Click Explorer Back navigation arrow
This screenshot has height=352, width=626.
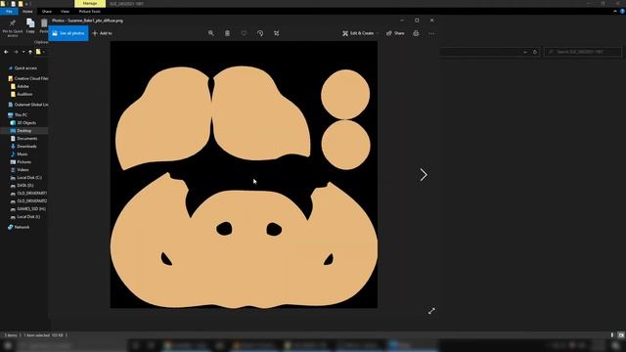6,52
